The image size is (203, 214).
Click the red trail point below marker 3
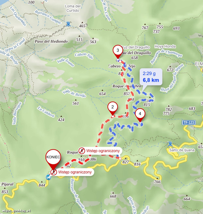coord(120,61)
